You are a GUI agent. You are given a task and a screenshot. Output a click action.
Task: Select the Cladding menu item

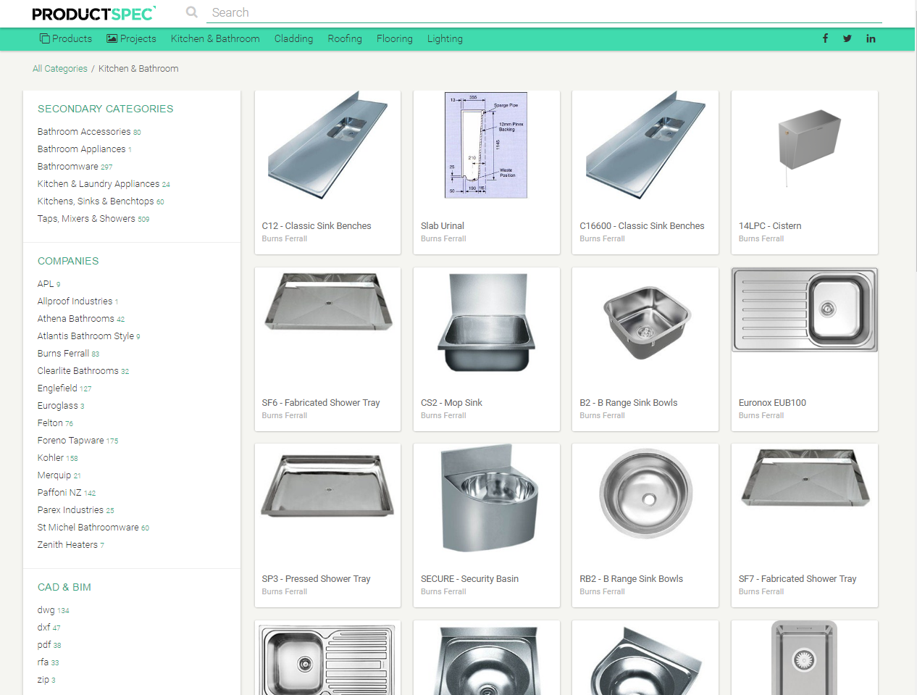(x=293, y=38)
